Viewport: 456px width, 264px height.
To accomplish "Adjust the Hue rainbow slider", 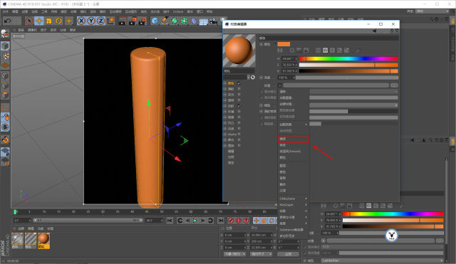I will coord(348,58).
